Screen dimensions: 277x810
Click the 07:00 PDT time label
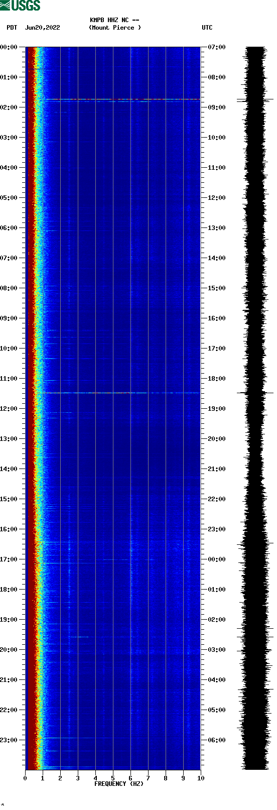click(x=9, y=258)
